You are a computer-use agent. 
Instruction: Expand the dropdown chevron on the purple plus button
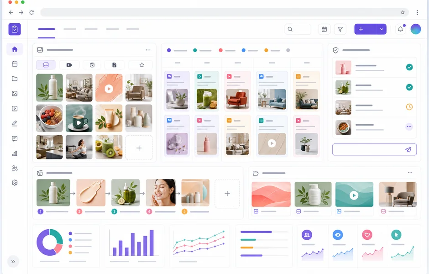click(x=382, y=29)
